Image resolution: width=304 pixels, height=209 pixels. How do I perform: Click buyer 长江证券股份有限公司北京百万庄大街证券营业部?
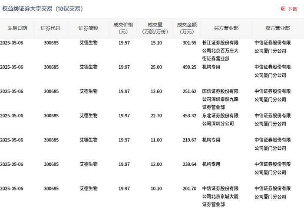(220, 51)
